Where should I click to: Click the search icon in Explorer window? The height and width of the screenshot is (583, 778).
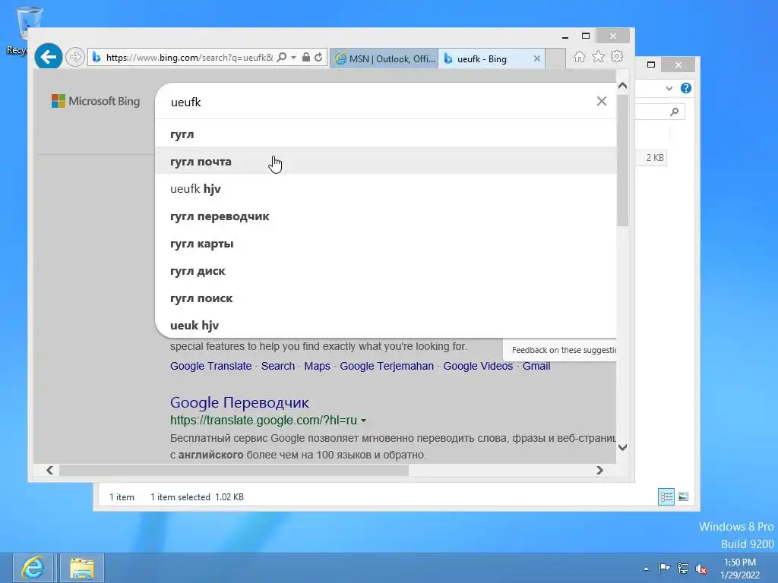click(x=675, y=112)
